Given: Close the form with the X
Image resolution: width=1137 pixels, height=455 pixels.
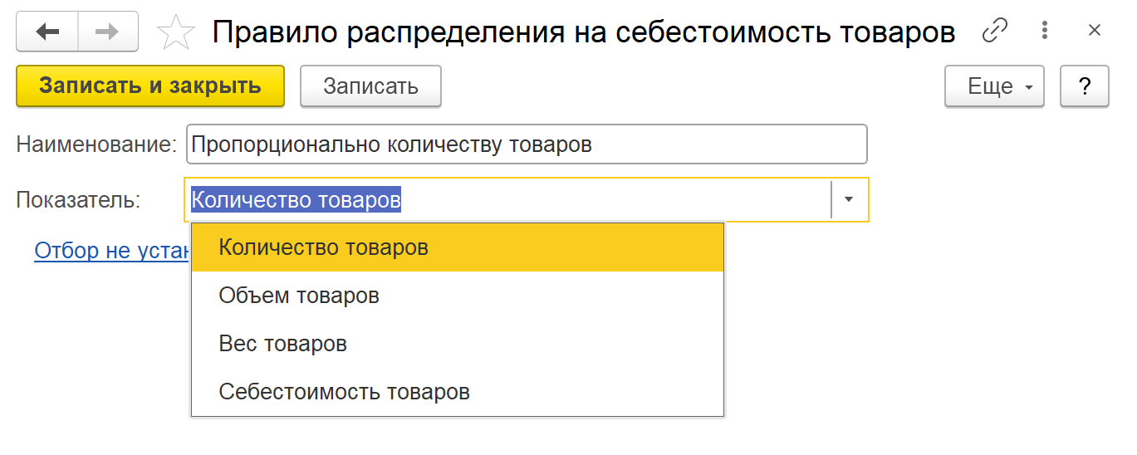Looking at the screenshot, I should point(1094,32).
